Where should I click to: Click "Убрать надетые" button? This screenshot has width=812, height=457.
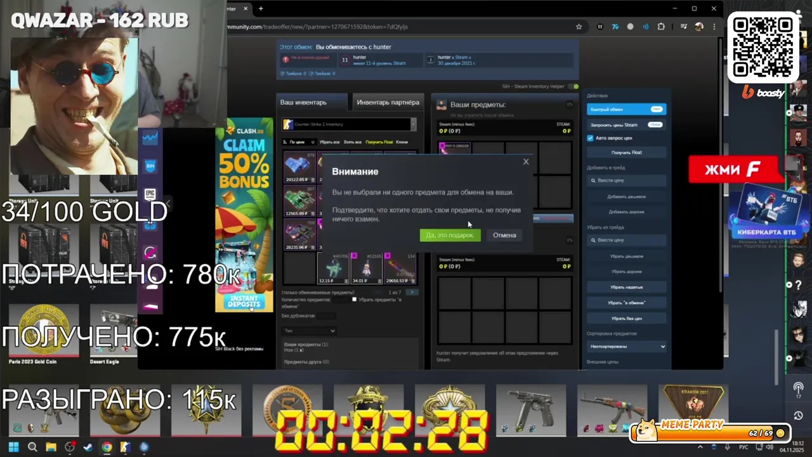626,287
